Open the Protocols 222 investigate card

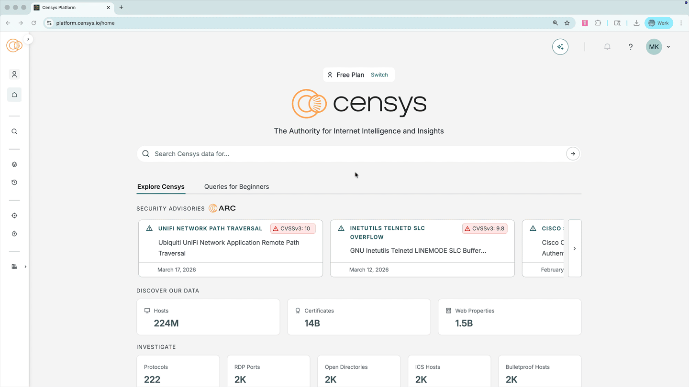178,371
